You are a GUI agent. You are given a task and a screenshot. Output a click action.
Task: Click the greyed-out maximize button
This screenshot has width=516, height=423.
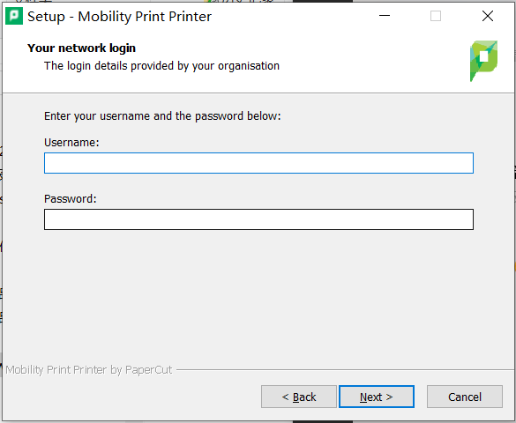pyautogui.click(x=436, y=16)
